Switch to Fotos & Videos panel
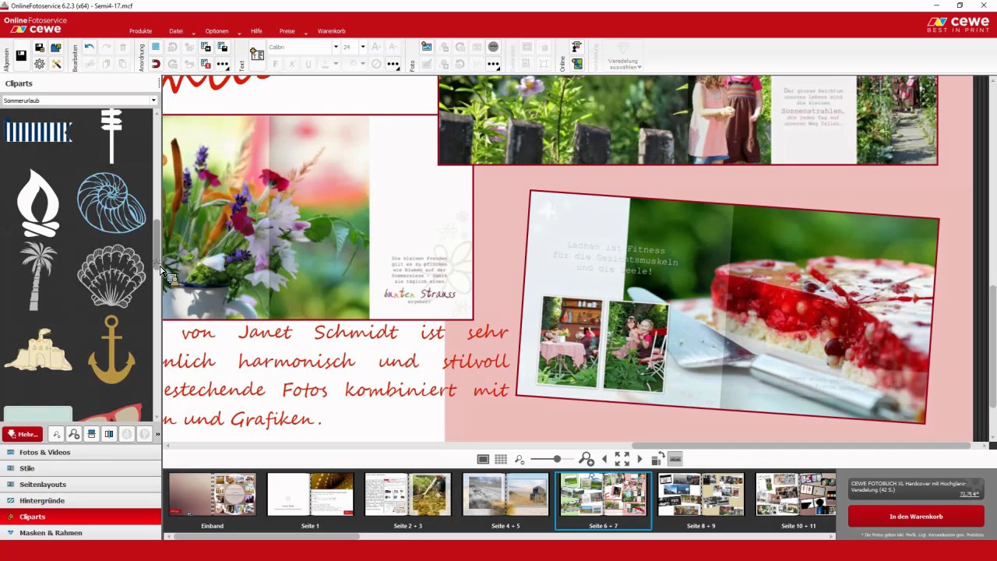Screen dimensions: 997x561 81,452
